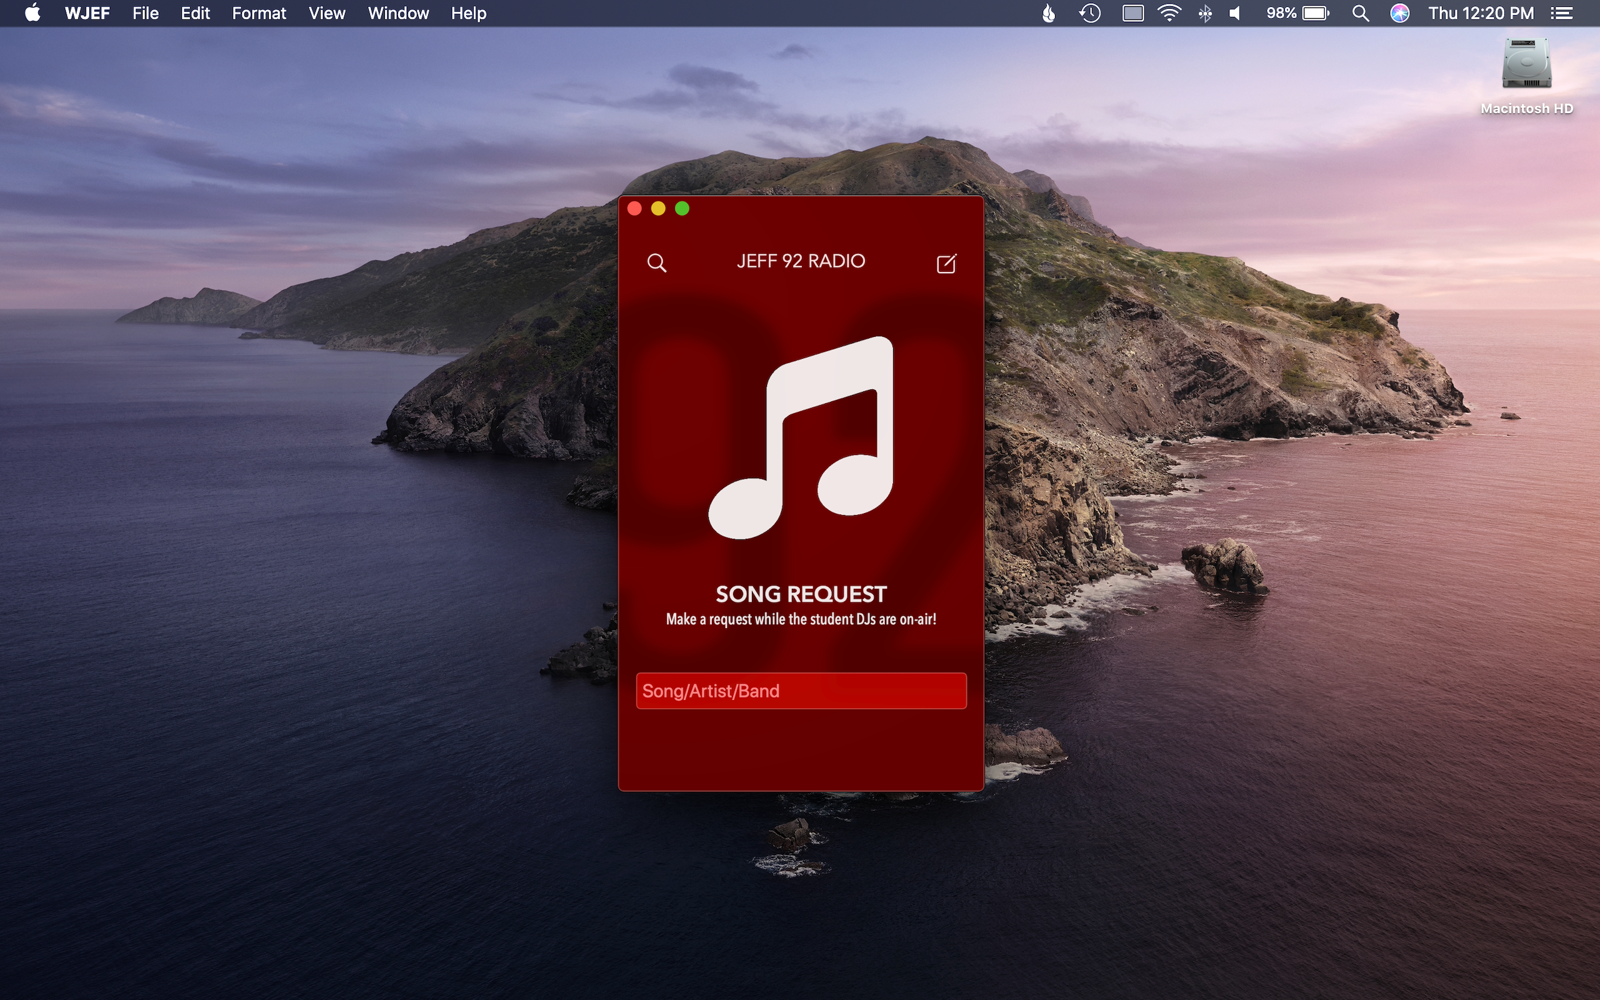Open the Wi-Fi status menu

(1169, 13)
